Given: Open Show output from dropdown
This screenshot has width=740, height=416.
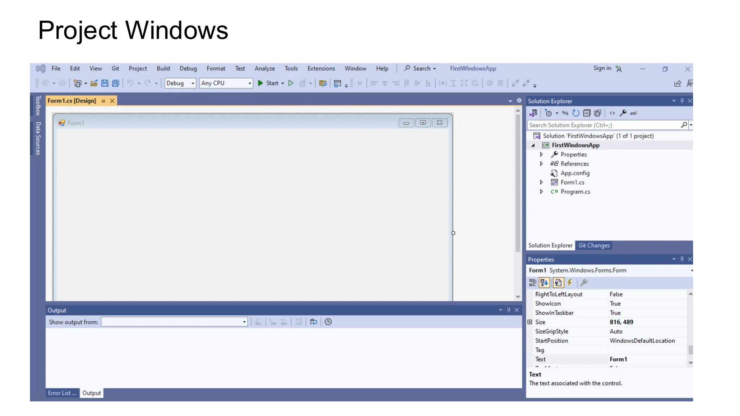Looking at the screenshot, I should [174, 322].
